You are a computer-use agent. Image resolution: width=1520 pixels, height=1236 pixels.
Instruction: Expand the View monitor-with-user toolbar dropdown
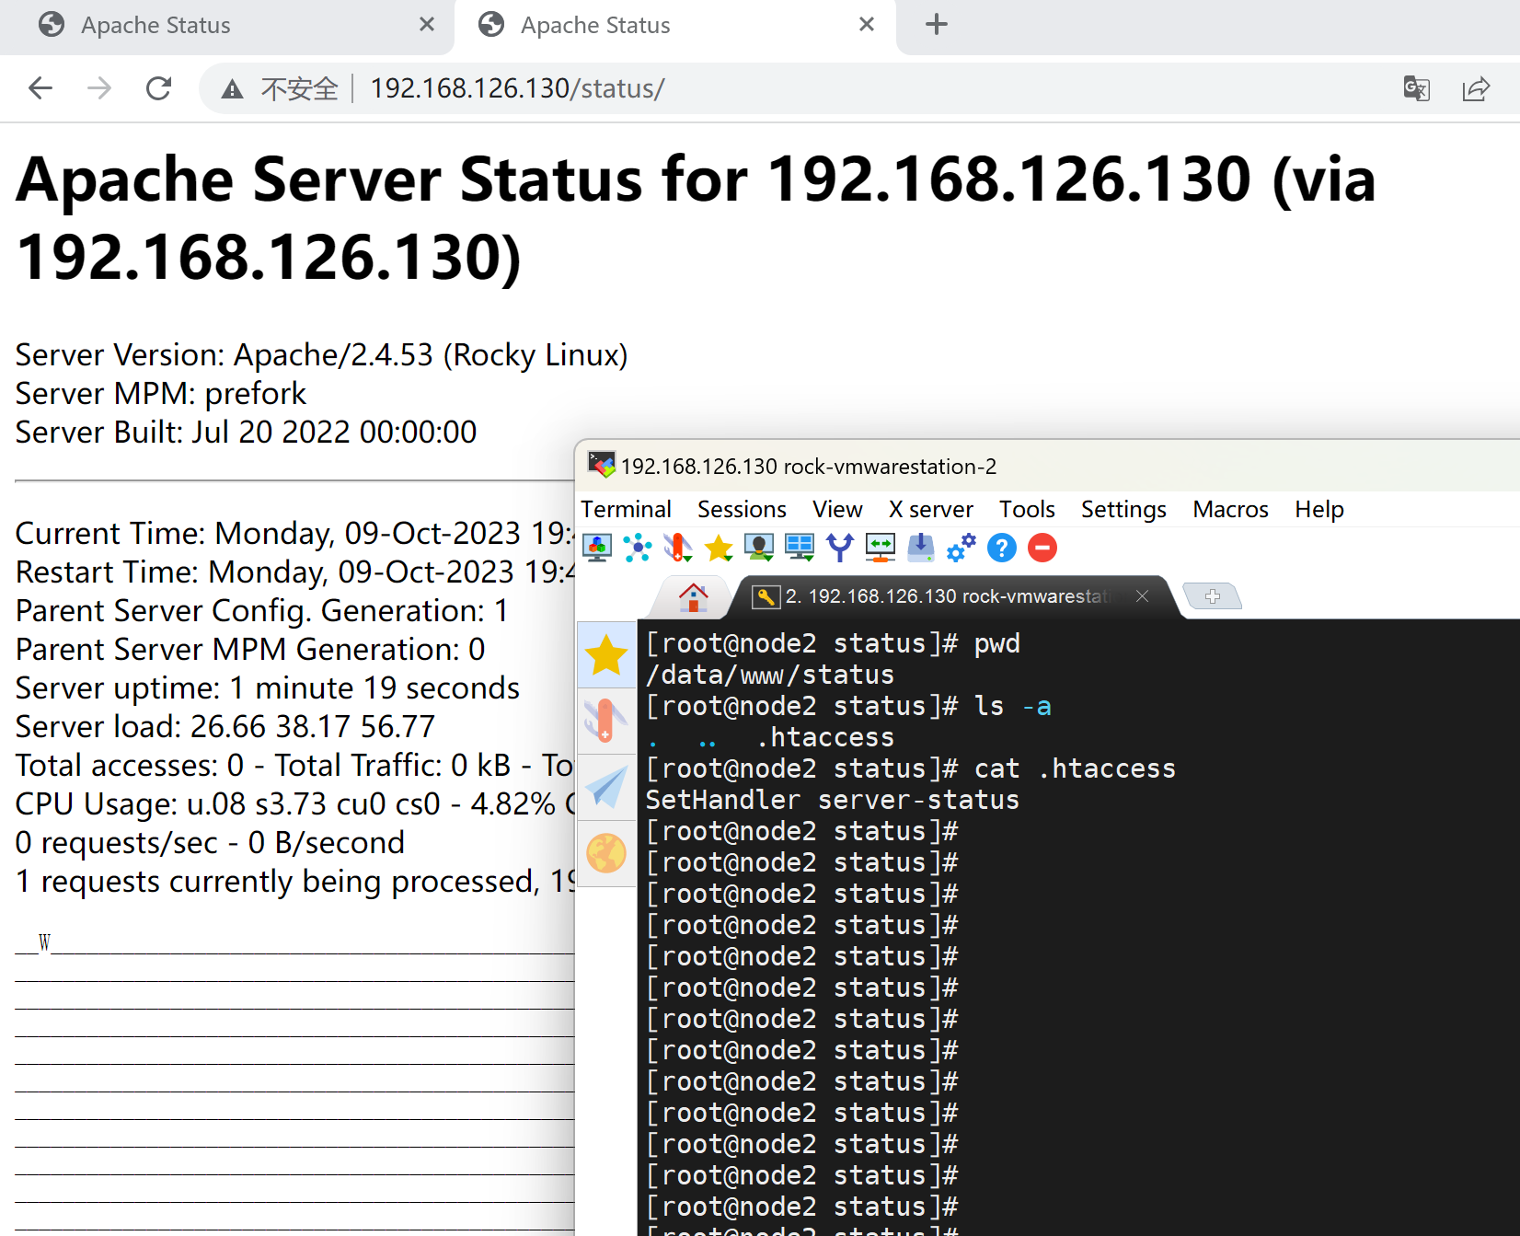click(x=759, y=548)
